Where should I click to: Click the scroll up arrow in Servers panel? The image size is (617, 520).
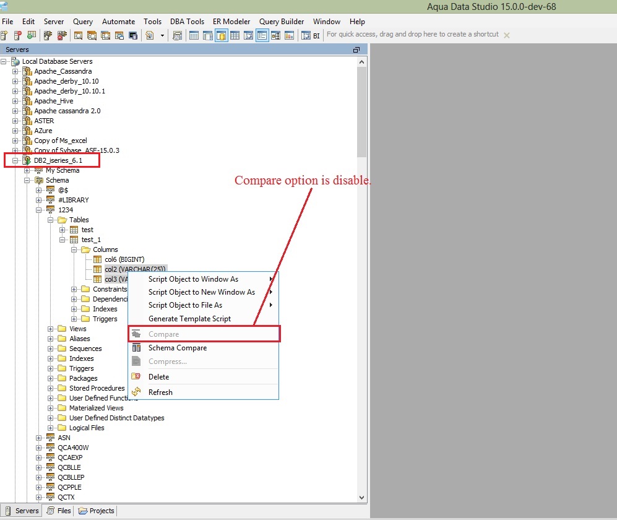[361, 62]
